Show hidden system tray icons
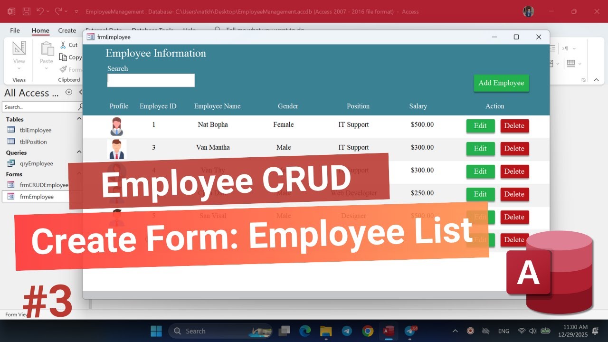This screenshot has height=342, width=608. 455,331
